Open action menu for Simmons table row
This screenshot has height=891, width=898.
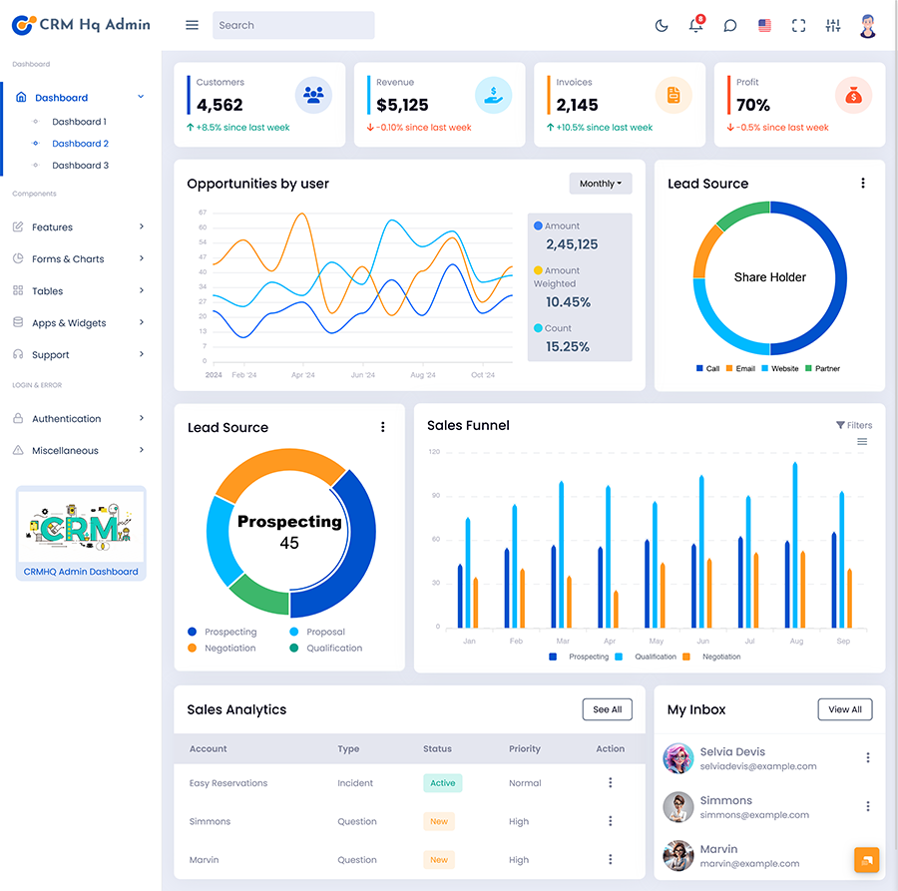tap(610, 821)
